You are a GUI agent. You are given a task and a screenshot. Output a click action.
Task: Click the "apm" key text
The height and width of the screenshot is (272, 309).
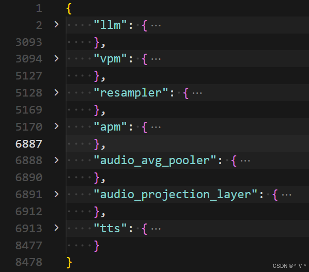[x=111, y=127]
